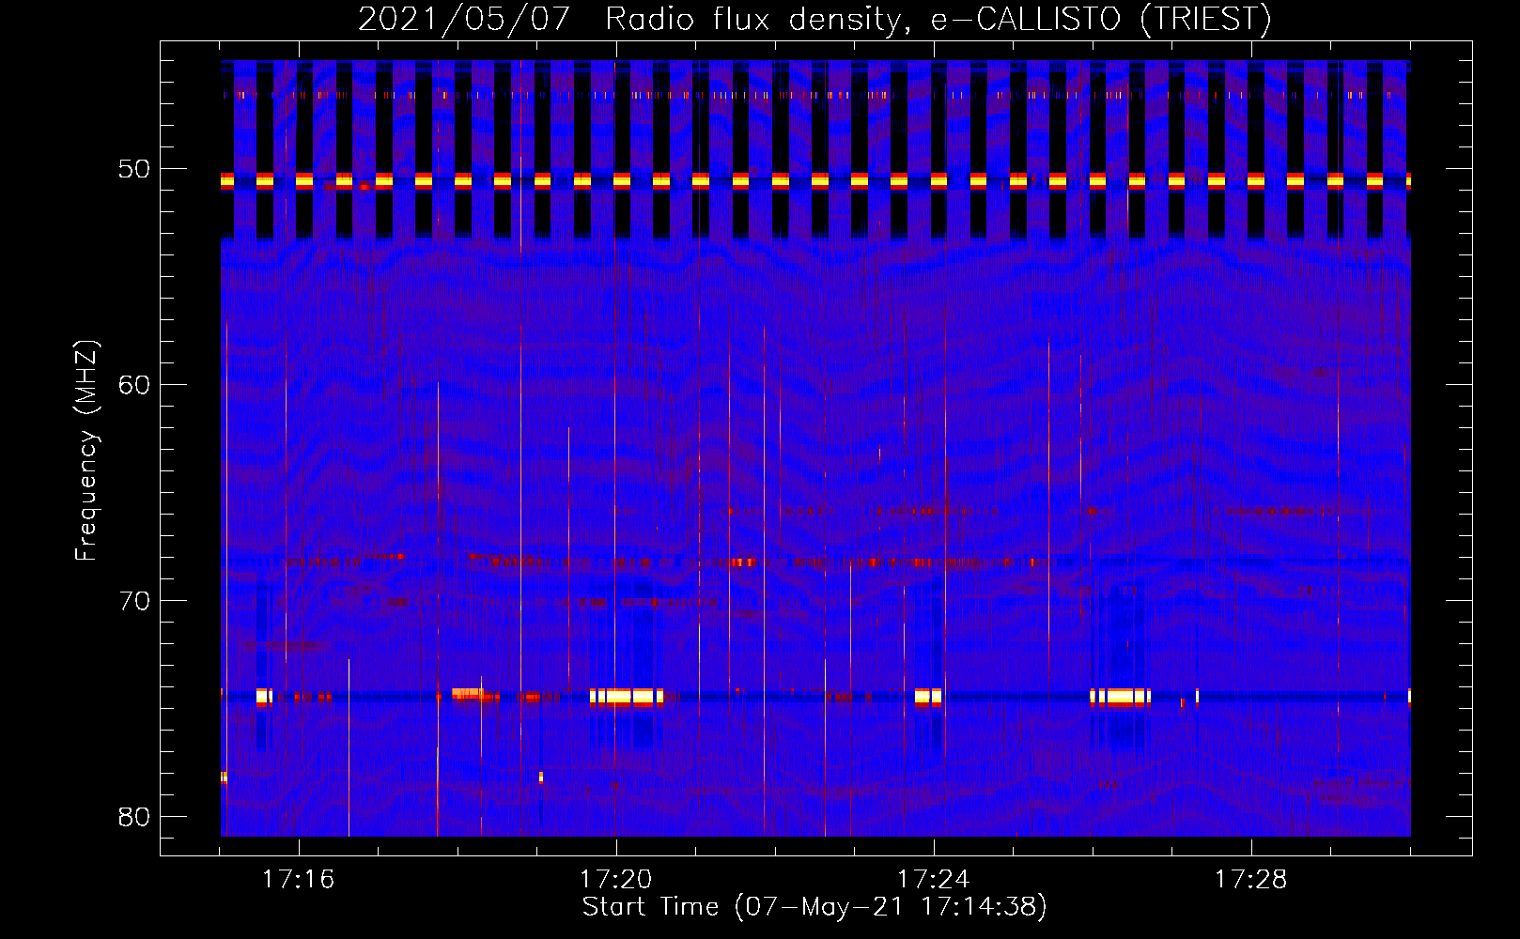Viewport: 1520px width, 939px height.
Task: Click the "17:28" time tick label
Action: 1250,880
